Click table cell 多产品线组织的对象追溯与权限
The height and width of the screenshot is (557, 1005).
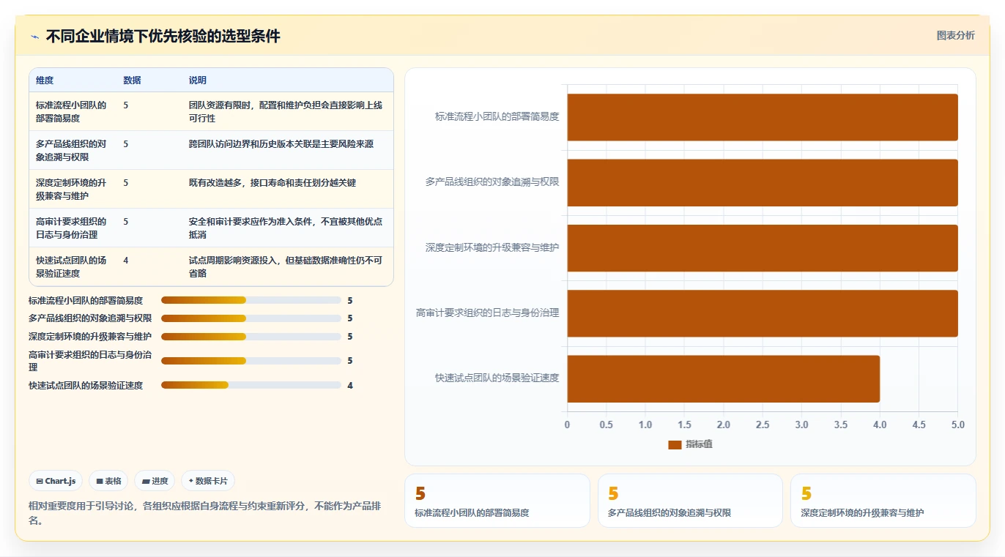click(71, 150)
